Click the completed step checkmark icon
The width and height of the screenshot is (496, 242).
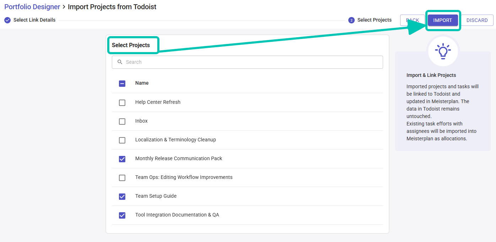tap(7, 20)
